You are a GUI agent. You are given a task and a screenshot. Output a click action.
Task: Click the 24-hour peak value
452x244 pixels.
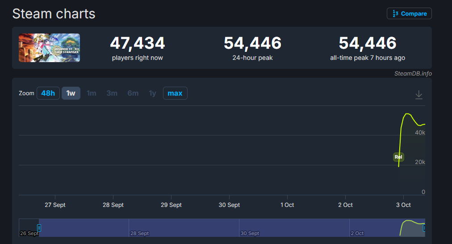(x=252, y=43)
